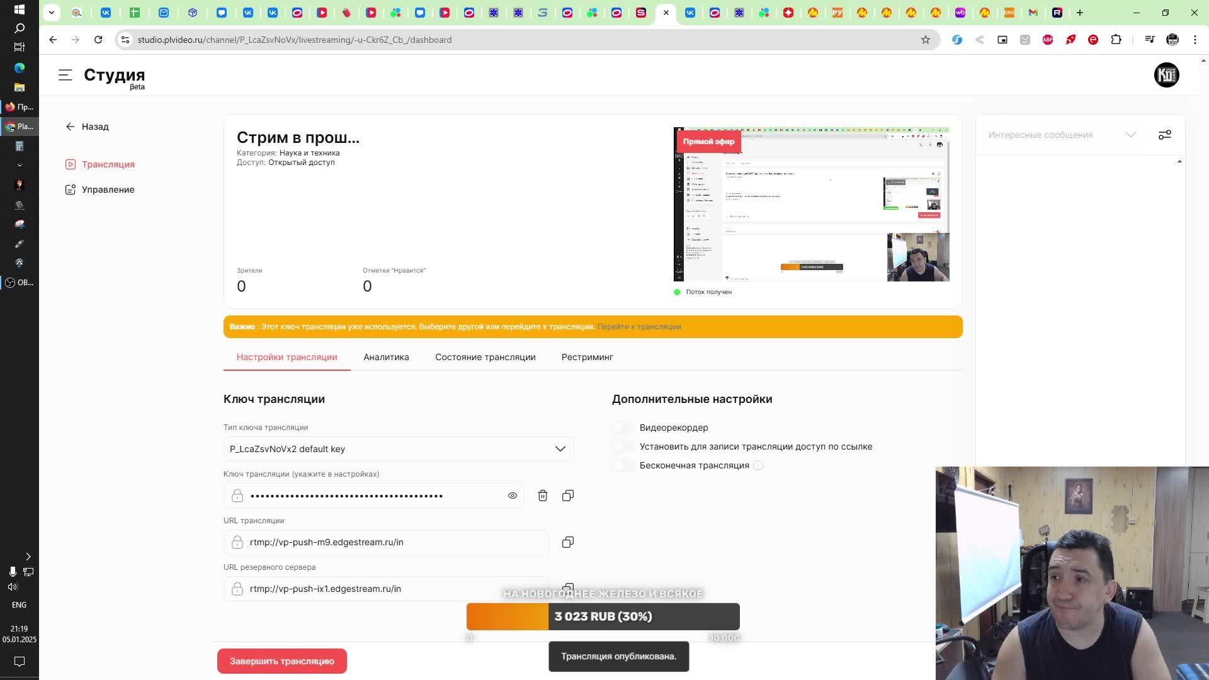1209x680 pixels.
Task: Bookmark this page with star icon
Action: (x=925, y=40)
